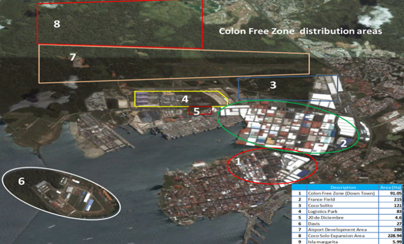Click the number 4 label in the yellow zone
Image resolution: width=404 pixels, height=244 pixels.
(185, 98)
